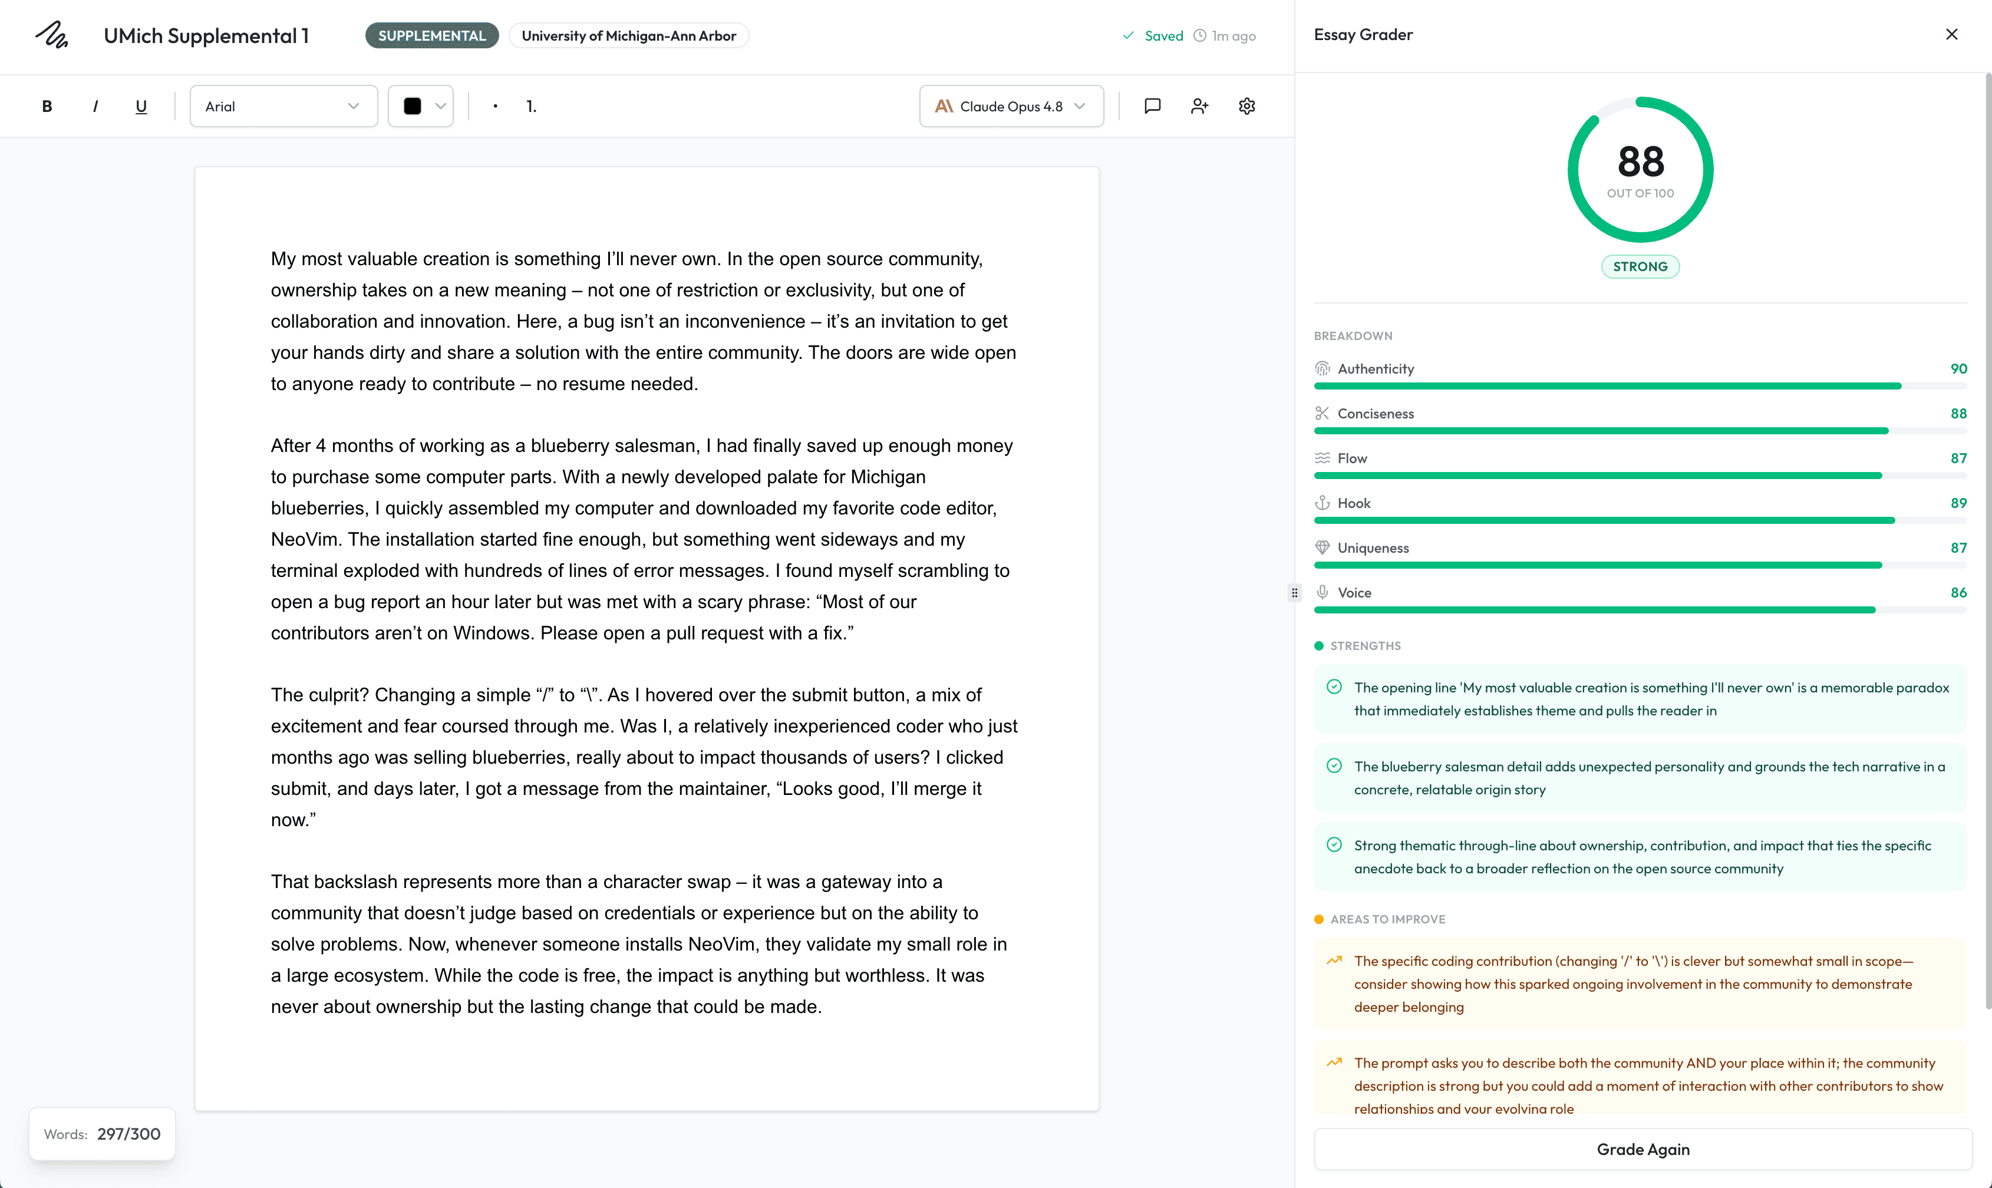Click the SUPPLEMENTAL tag
This screenshot has width=1992, height=1188.
(431, 36)
